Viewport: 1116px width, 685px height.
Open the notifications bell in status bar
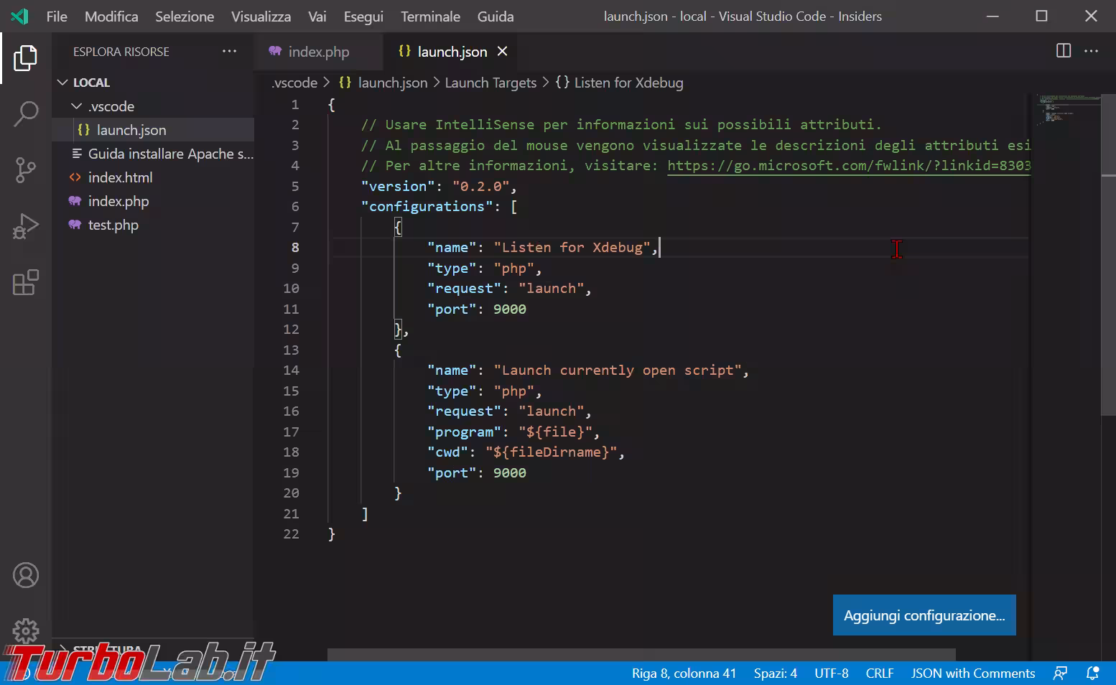1092,673
